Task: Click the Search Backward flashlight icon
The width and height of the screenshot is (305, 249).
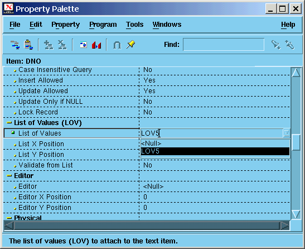Action: point(289,45)
